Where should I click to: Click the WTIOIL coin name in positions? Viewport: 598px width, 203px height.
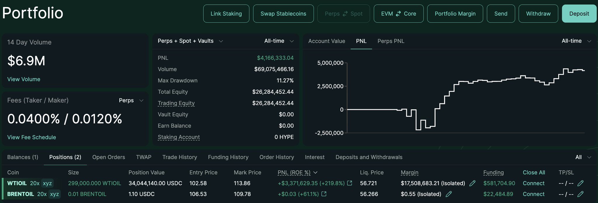coord(17,183)
